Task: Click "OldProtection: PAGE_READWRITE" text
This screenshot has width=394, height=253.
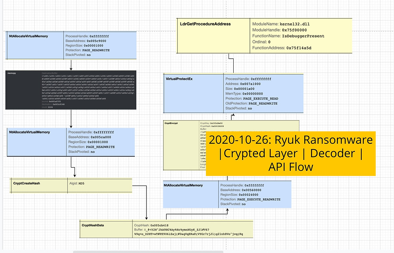Action: (251, 104)
